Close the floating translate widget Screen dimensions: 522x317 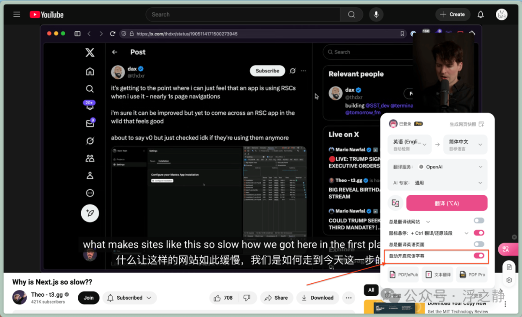(514, 237)
